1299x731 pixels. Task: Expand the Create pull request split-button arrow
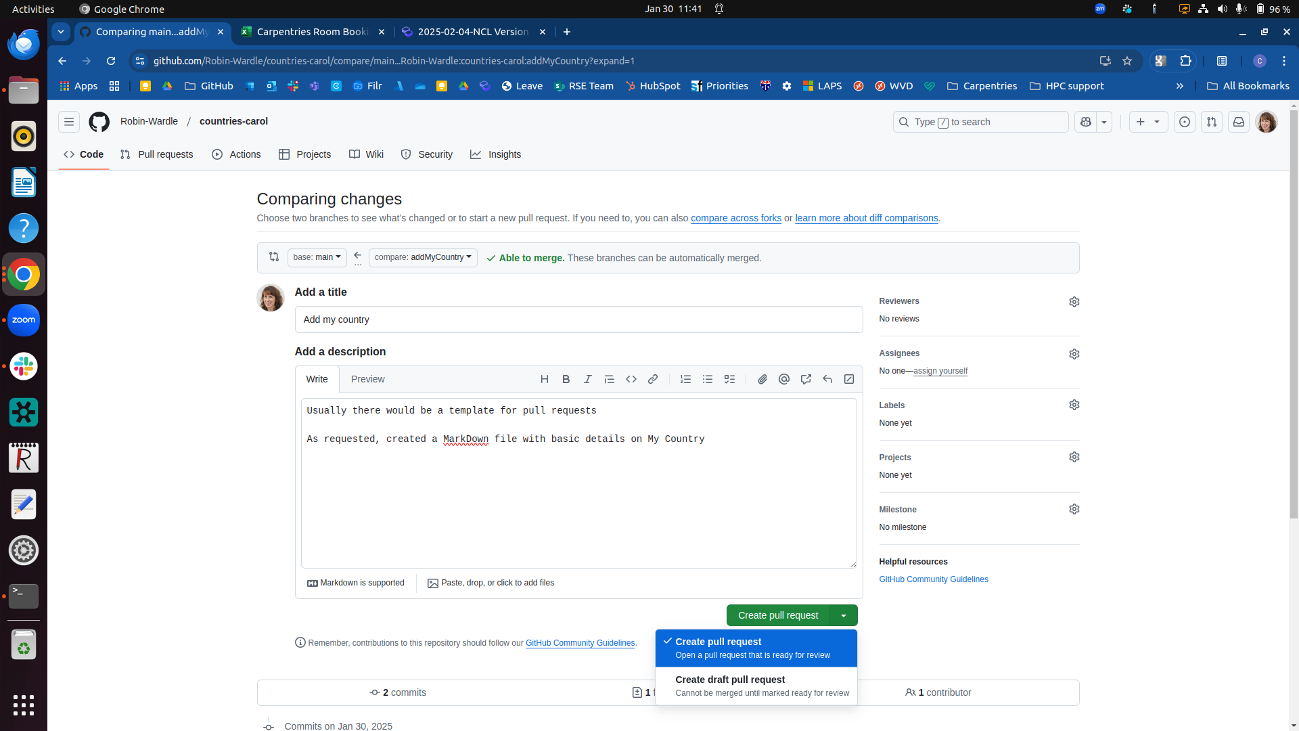coord(843,615)
